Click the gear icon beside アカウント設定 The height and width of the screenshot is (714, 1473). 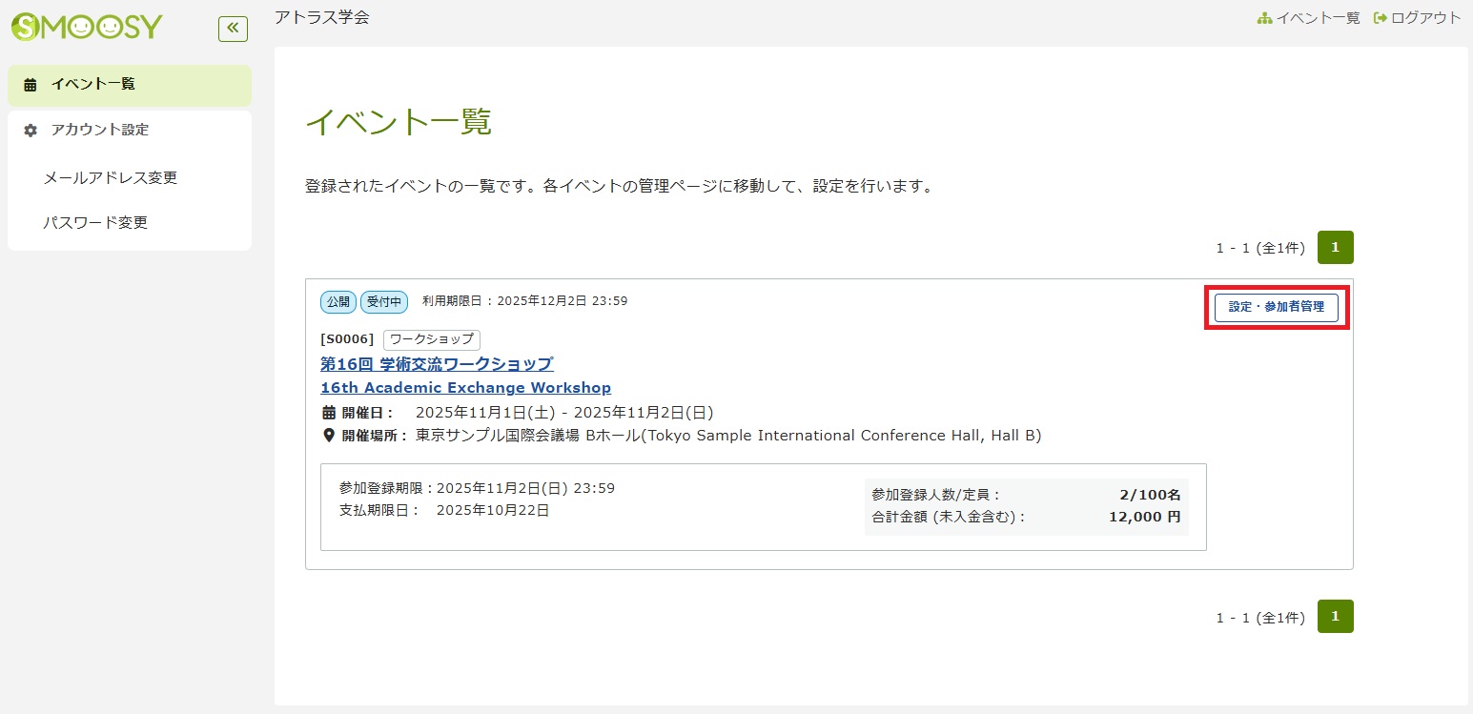click(31, 131)
